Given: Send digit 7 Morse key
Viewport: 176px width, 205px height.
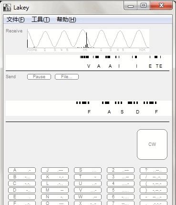Looking at the screenshot, I should [121, 203].
